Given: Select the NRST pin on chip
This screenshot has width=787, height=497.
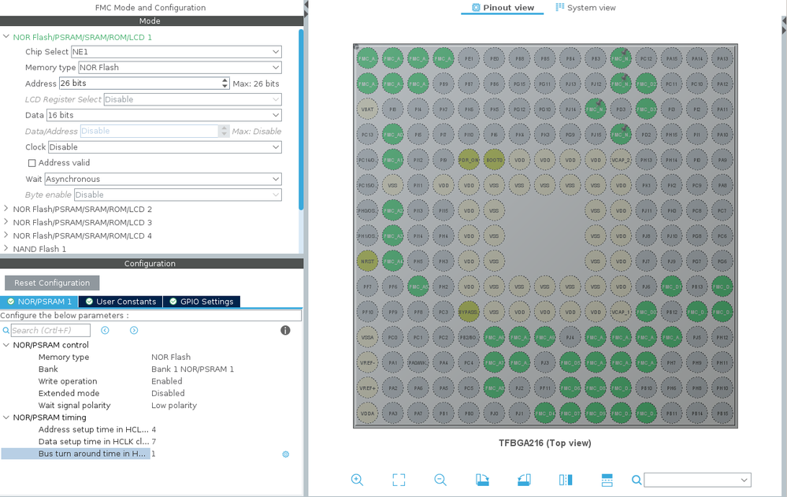Looking at the screenshot, I should point(367,261).
